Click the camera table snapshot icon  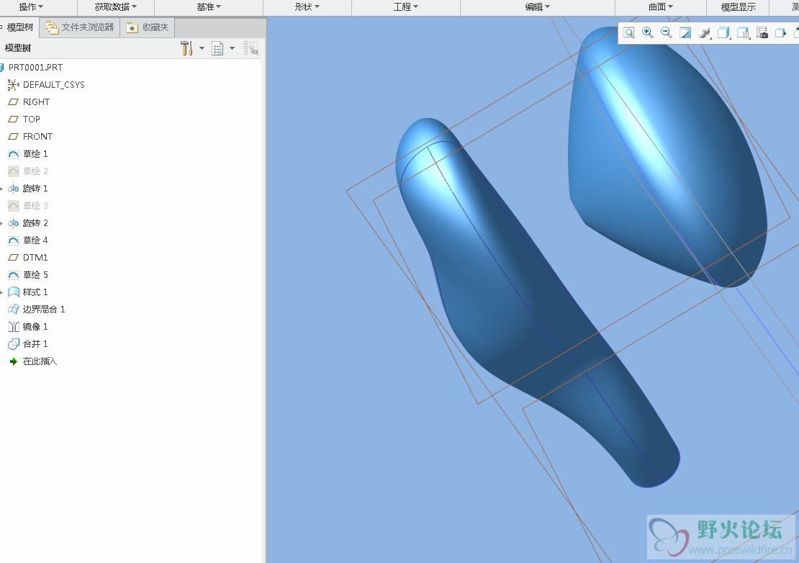(x=762, y=33)
